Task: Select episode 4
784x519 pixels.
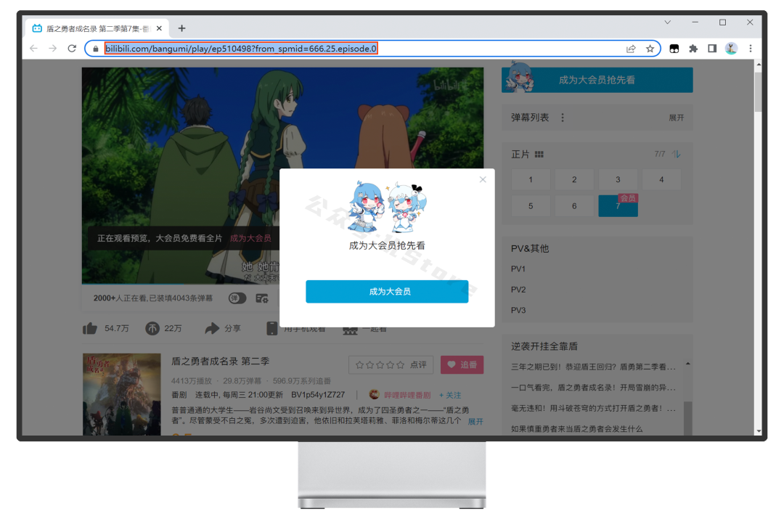Action: [661, 179]
